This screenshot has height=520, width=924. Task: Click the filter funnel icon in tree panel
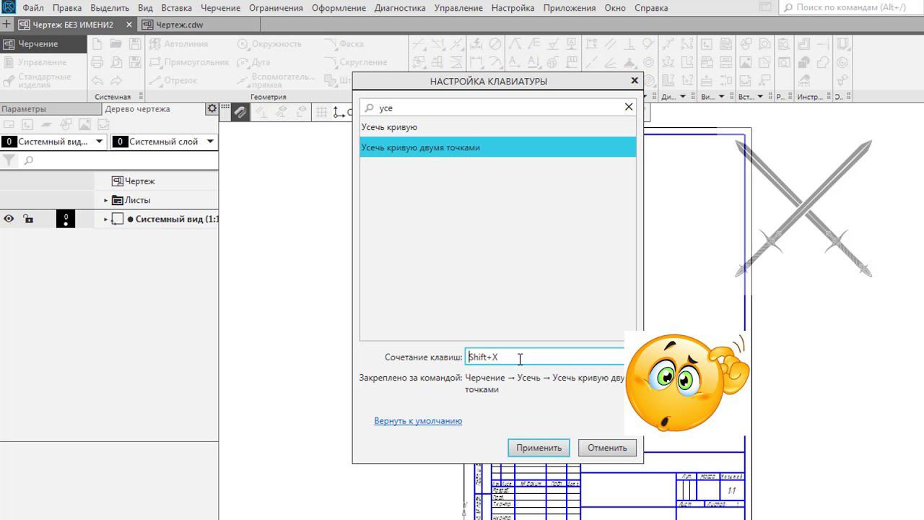pos(9,160)
